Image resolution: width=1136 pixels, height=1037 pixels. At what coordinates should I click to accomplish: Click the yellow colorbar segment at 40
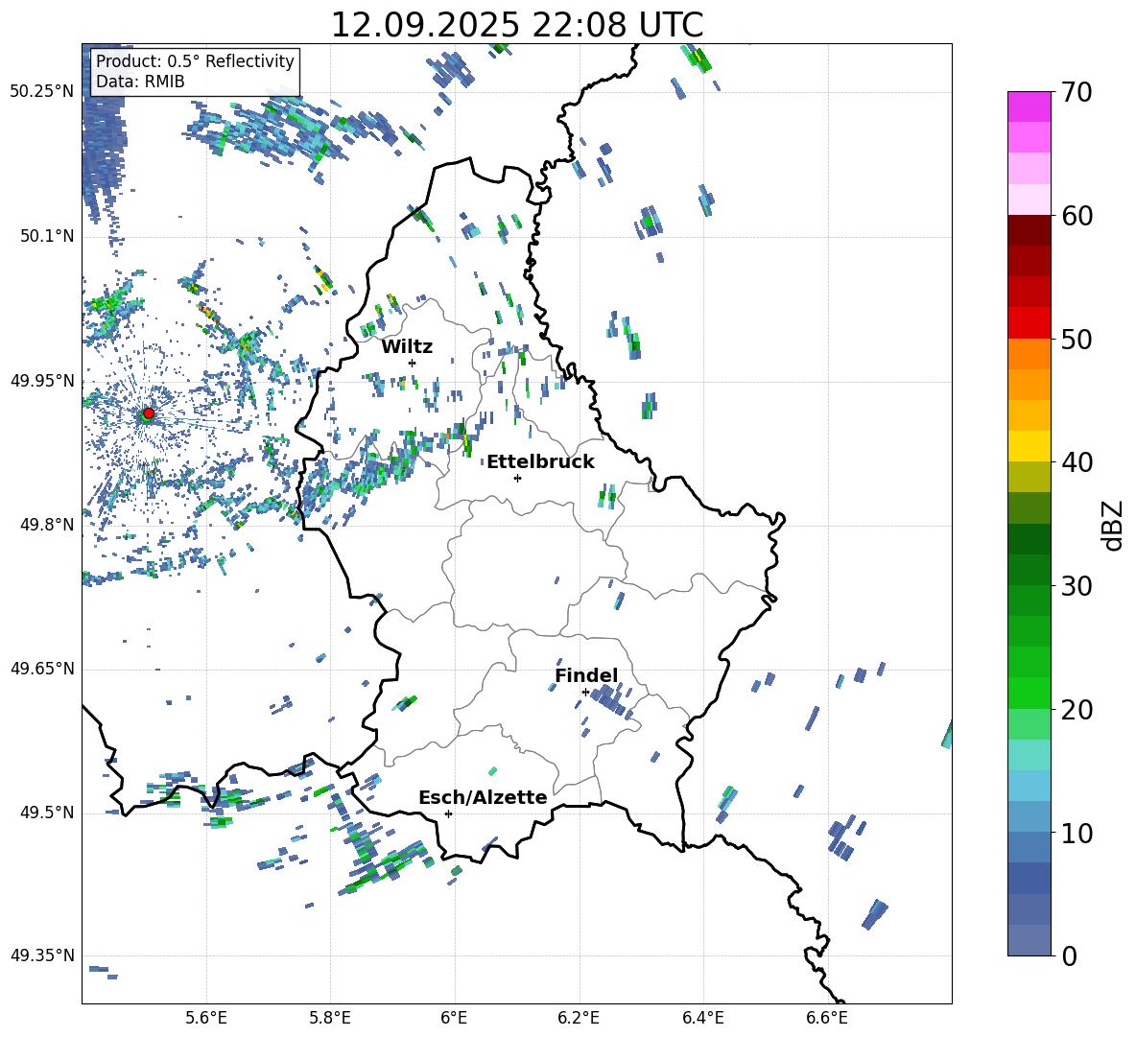click(x=1029, y=446)
